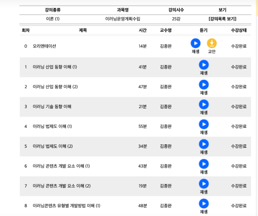258x216 pixels.
Task: Click the 시간 column header
Action: [142, 31]
